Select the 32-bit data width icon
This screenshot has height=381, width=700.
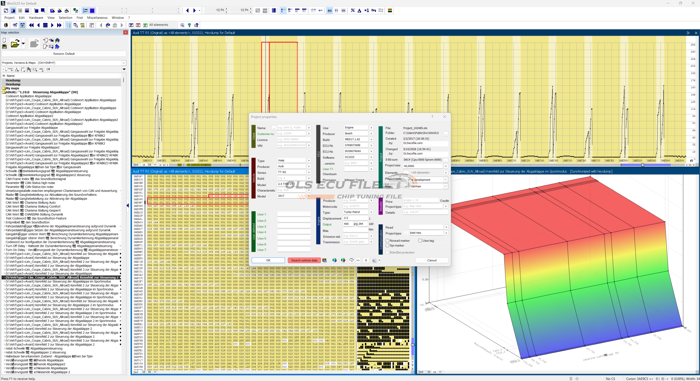pos(297,10)
